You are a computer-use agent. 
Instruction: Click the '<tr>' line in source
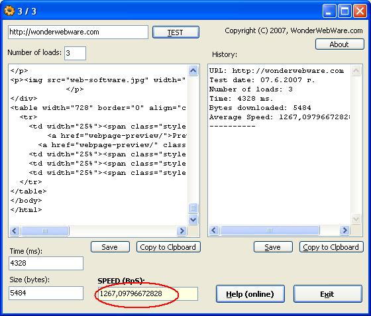click(x=28, y=117)
